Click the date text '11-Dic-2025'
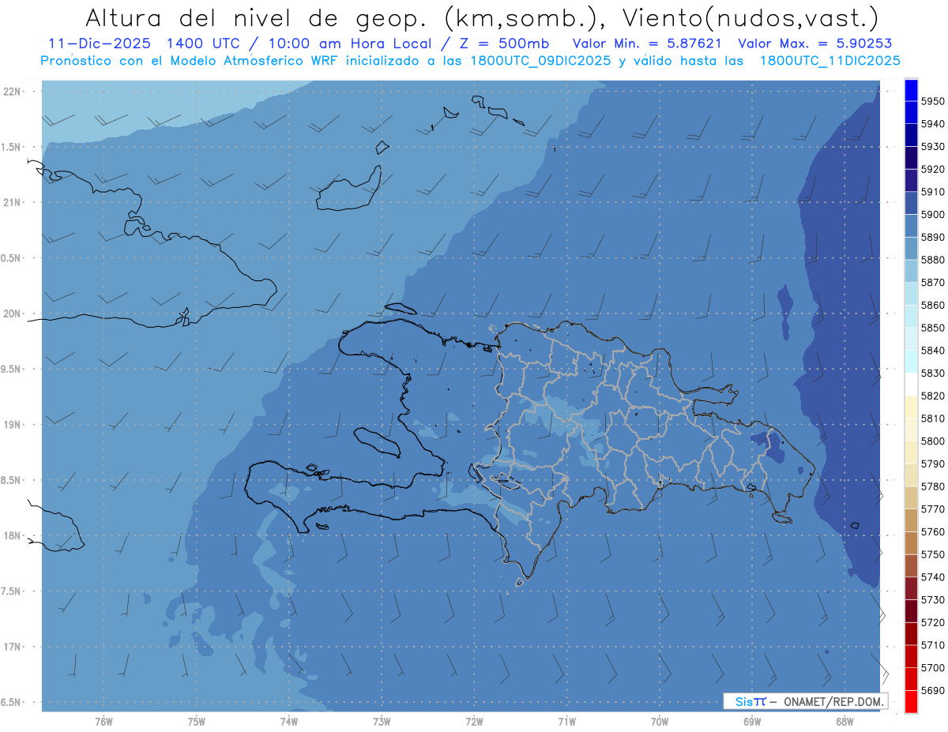This screenshot has height=732, width=948. click(99, 43)
